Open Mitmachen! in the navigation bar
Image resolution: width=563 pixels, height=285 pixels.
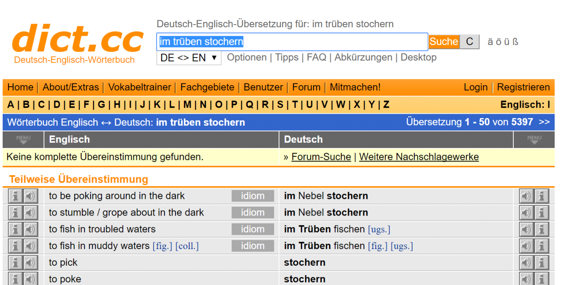[x=355, y=87]
